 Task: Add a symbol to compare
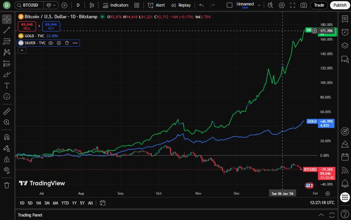(x=64, y=5)
